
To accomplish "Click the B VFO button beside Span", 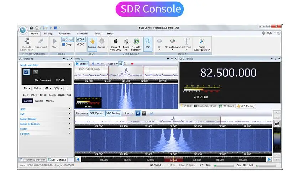I will (x=144, y=113).
